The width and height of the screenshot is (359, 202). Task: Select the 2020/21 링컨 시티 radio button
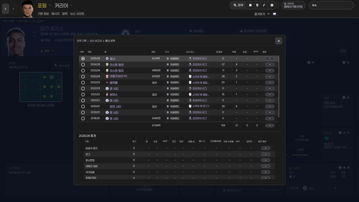click(x=83, y=106)
